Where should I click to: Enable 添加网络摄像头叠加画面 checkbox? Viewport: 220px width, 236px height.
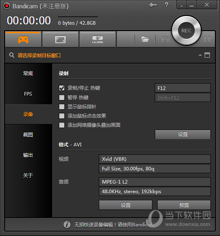coord(62,125)
